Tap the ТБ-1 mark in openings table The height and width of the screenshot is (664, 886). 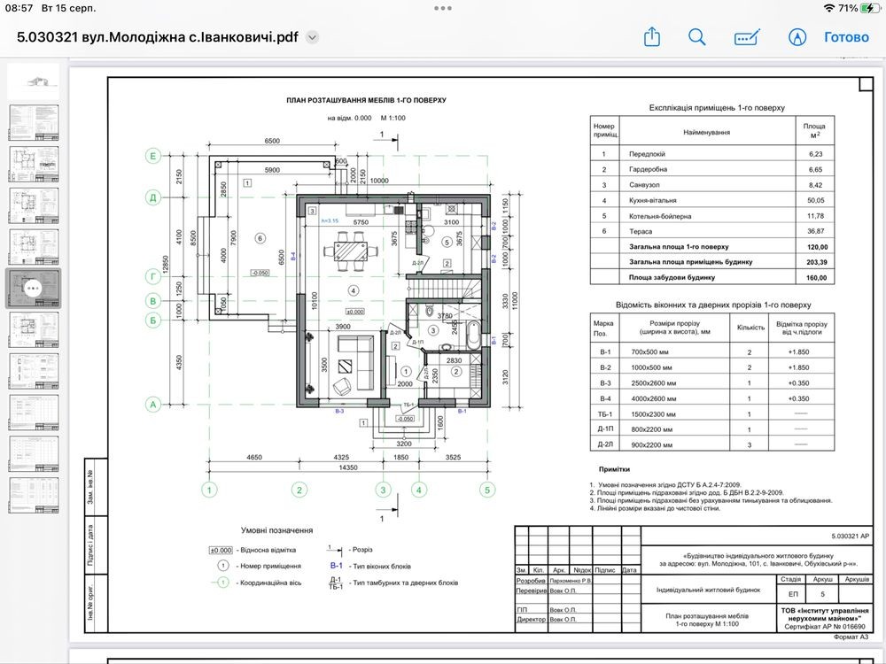click(604, 413)
